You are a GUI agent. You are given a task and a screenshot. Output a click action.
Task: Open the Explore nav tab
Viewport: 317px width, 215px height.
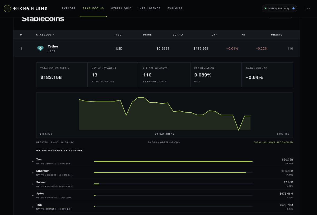click(69, 8)
